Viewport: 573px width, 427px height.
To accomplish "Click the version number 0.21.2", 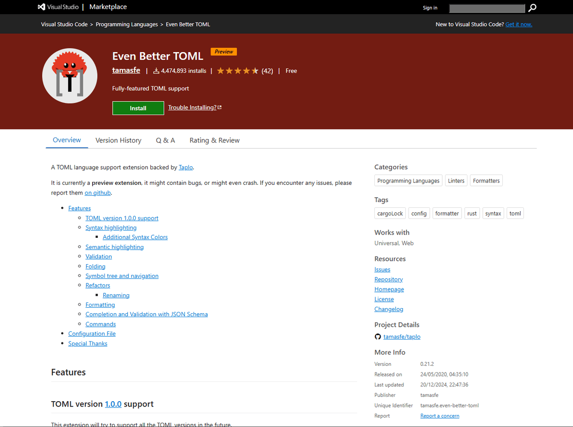I will coord(427,364).
